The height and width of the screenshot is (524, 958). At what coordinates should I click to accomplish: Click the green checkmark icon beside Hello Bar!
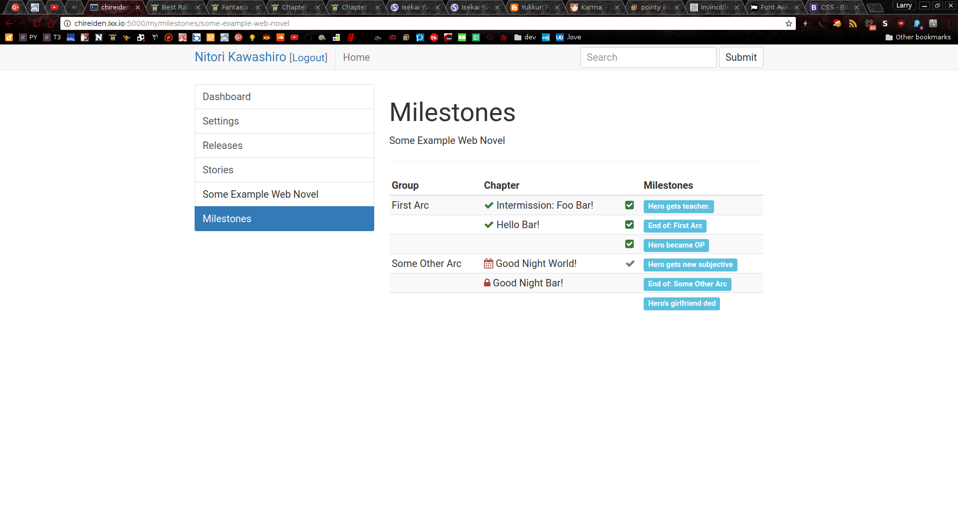click(x=489, y=225)
